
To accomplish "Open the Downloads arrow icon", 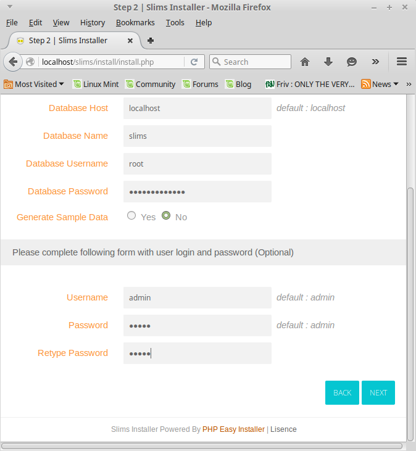I will [328, 62].
